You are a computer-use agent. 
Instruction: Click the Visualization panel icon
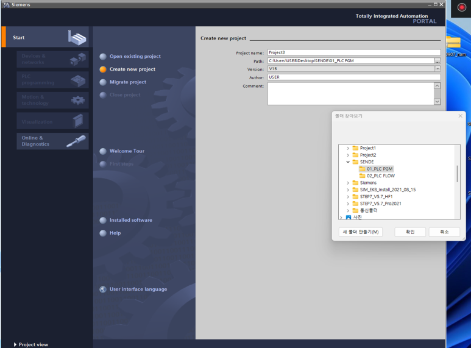click(x=78, y=121)
